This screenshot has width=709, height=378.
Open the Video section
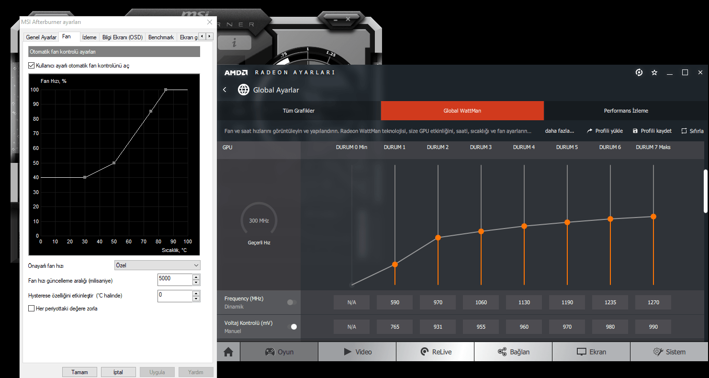click(357, 352)
